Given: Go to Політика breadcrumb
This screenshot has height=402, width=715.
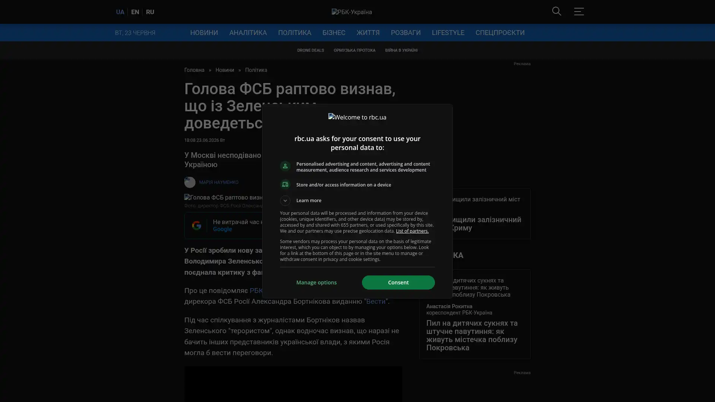Looking at the screenshot, I should [x=256, y=70].
